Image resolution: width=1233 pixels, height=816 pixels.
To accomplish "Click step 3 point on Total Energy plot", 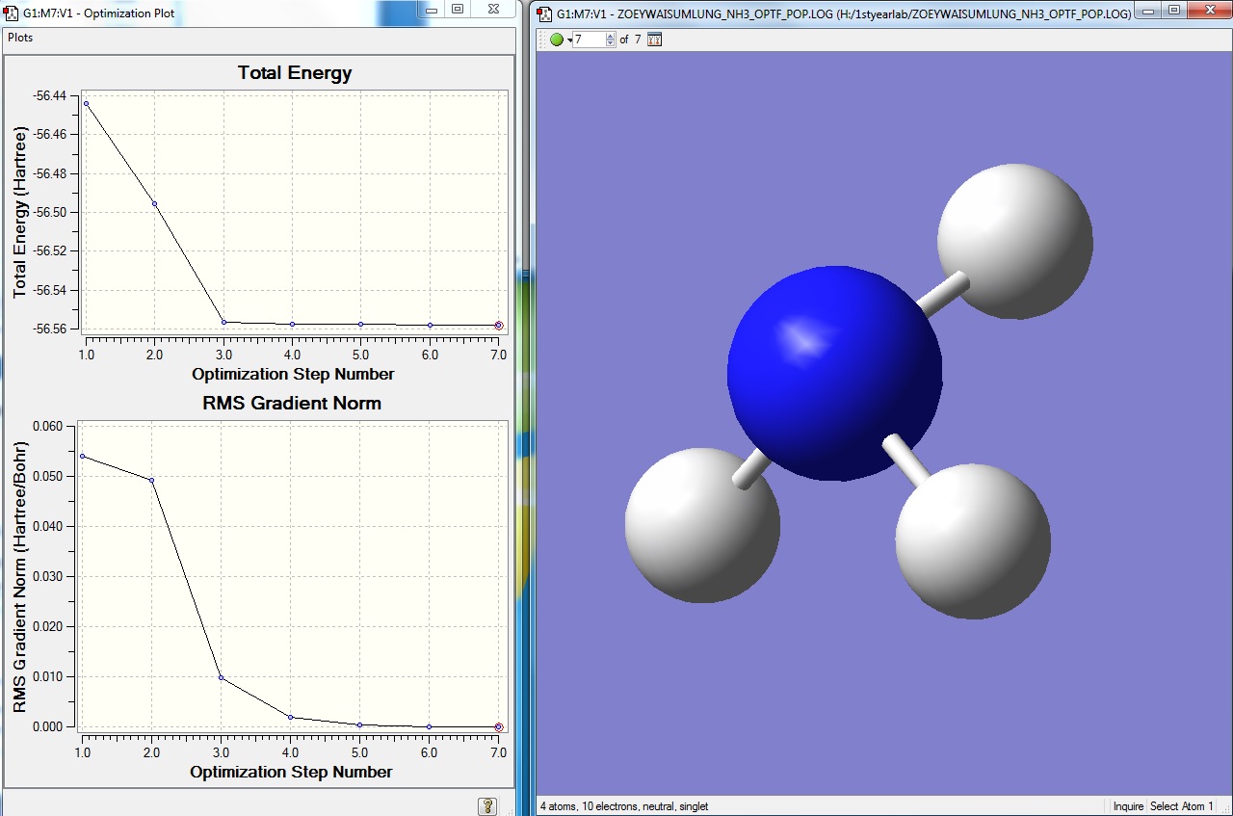I will [223, 322].
